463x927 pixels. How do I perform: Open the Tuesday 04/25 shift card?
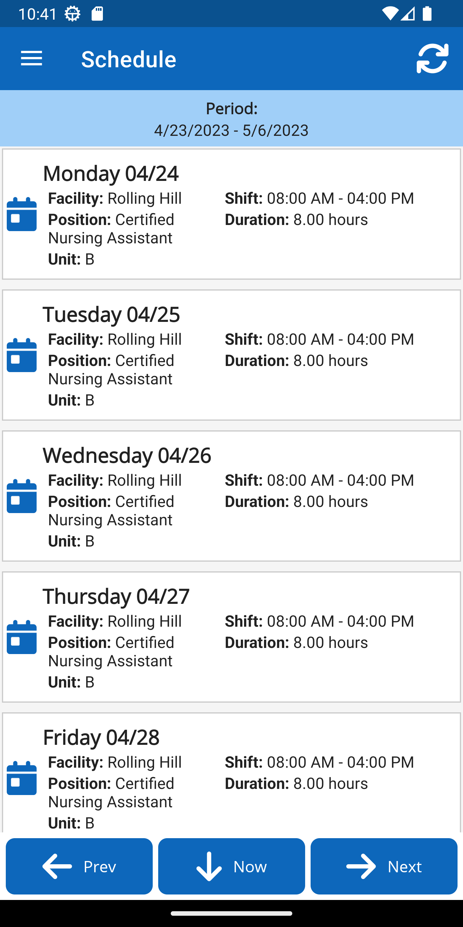[x=232, y=355]
